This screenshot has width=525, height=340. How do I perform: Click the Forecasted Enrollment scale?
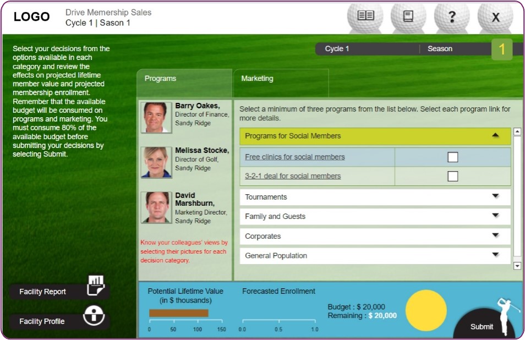click(x=278, y=324)
